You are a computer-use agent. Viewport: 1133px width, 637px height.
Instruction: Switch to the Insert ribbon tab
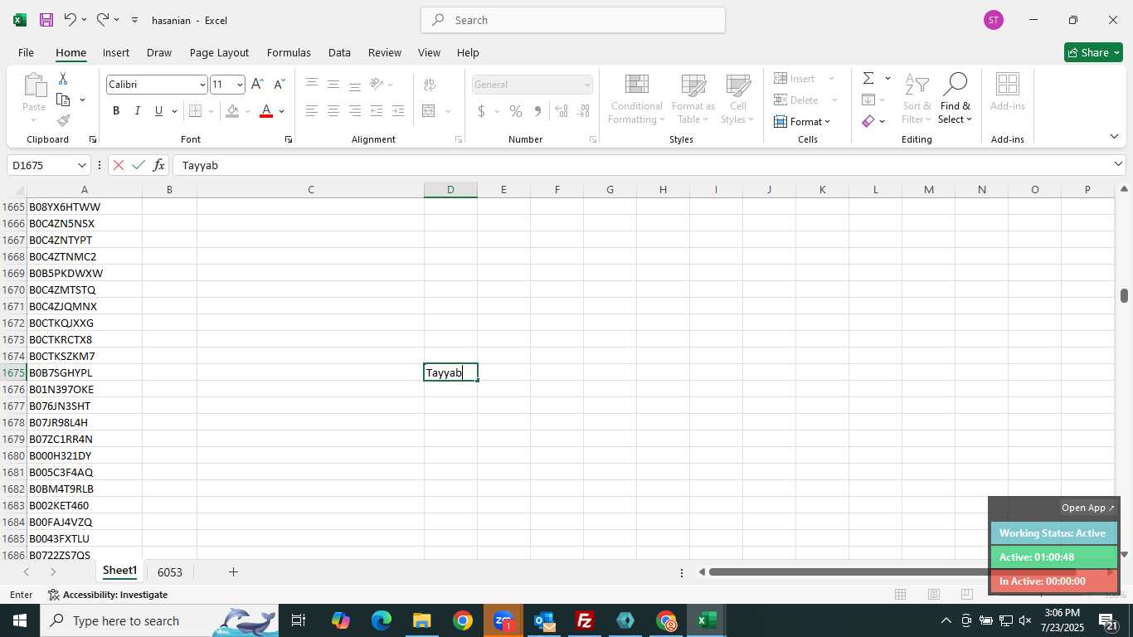pyautogui.click(x=116, y=52)
